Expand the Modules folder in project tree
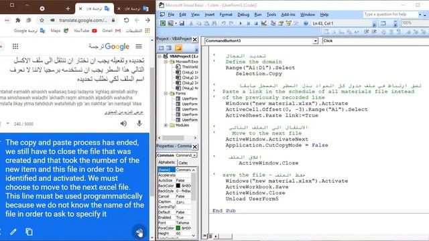 [166, 125]
